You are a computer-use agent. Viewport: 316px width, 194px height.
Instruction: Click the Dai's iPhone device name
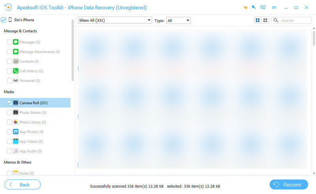(x=24, y=20)
